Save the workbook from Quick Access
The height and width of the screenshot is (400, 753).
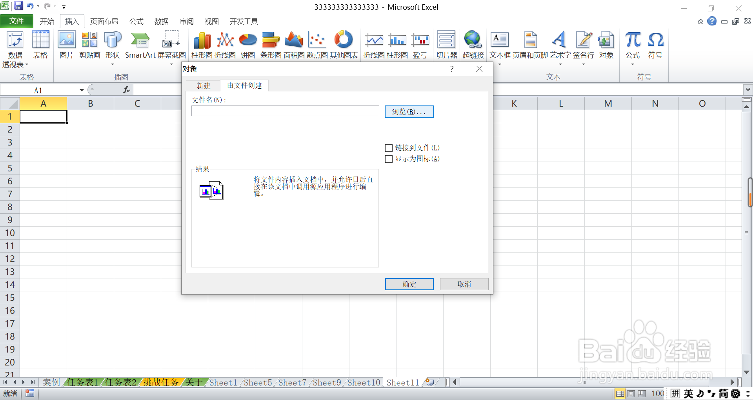coord(18,6)
